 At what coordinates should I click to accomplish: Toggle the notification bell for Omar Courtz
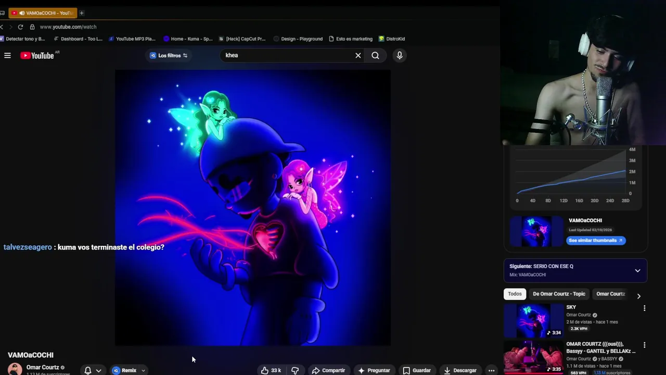pyautogui.click(x=88, y=370)
